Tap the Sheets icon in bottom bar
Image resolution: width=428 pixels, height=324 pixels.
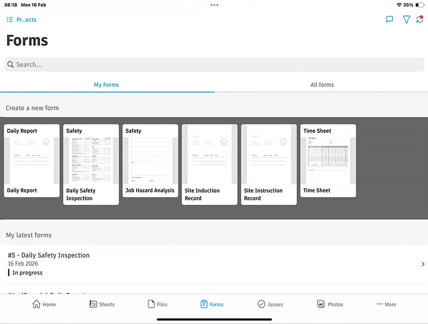[x=93, y=304]
